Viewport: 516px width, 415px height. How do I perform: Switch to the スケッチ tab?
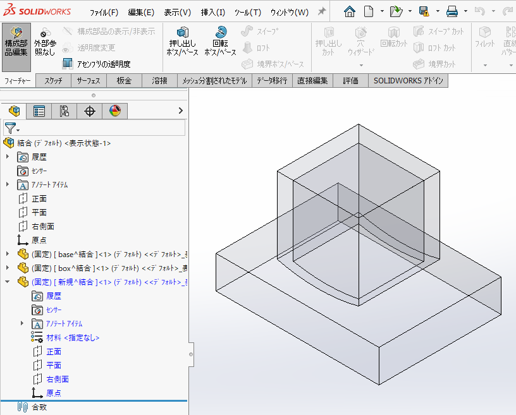[x=53, y=81]
